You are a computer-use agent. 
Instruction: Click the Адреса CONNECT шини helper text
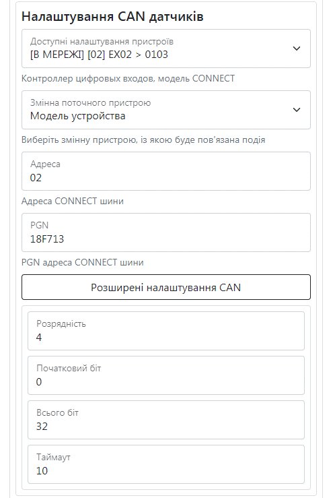[x=73, y=201]
